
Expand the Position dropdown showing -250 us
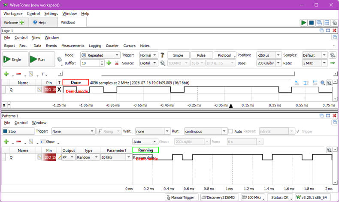pyautogui.click(x=278, y=55)
